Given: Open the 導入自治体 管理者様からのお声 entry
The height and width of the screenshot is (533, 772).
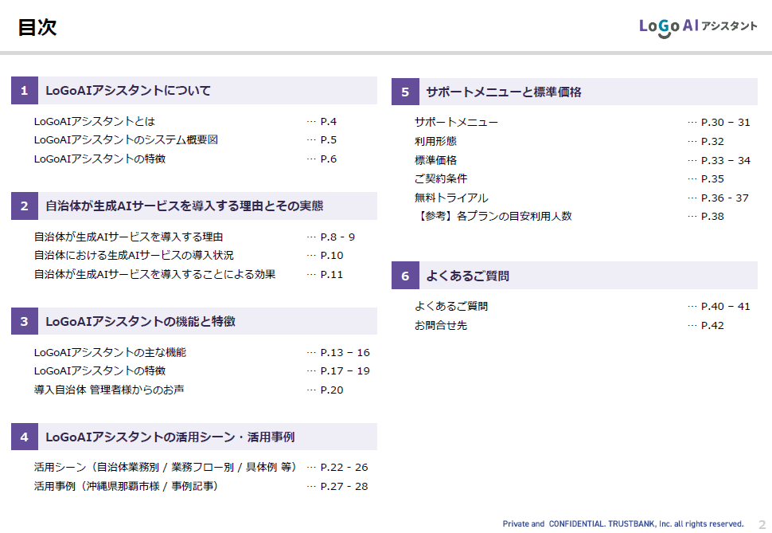Looking at the screenshot, I should tap(109, 390).
